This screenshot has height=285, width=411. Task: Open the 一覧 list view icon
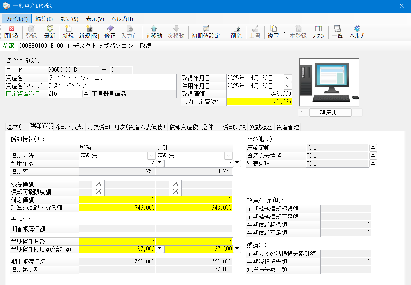pyautogui.click(x=337, y=32)
